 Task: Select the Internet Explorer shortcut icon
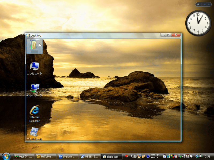[34, 110]
